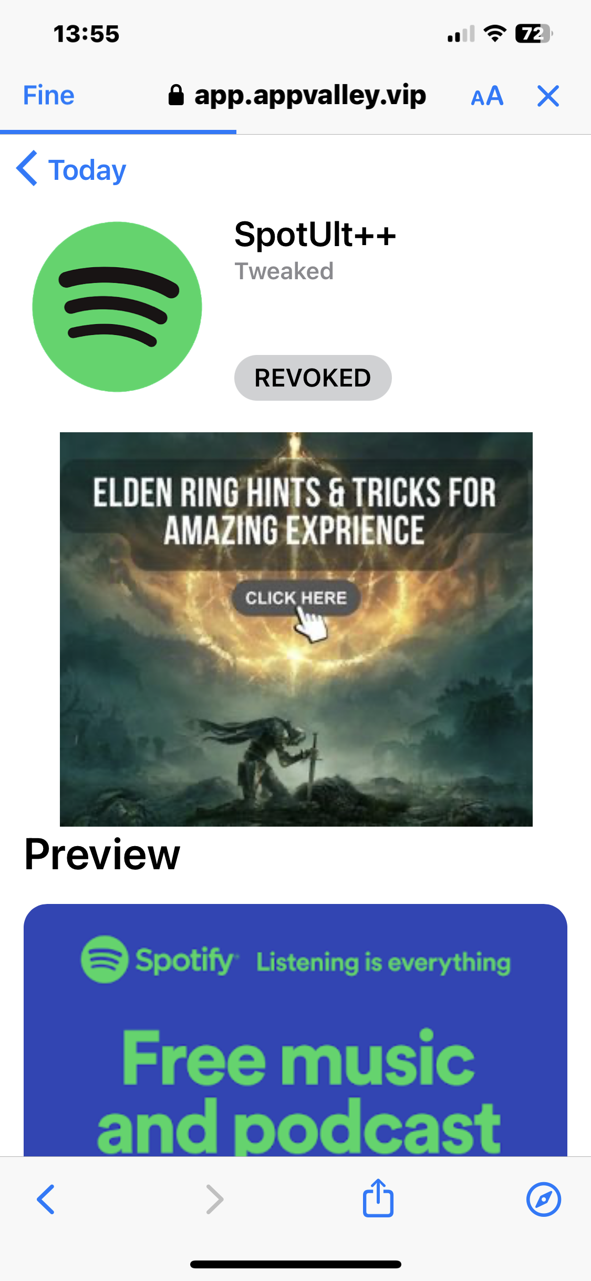Tap the app.appvalley.vip address text

click(310, 96)
